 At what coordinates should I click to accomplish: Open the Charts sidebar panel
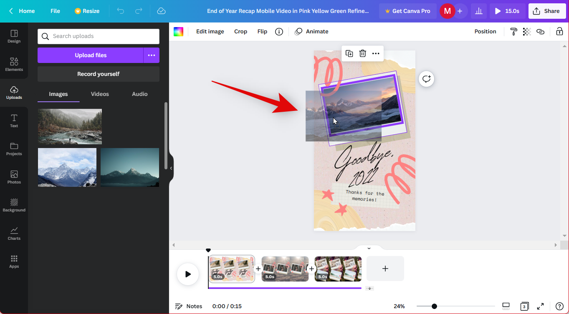pos(14,233)
